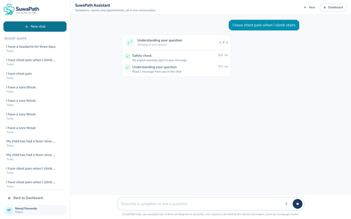Click the plus icon in New chat button
The height and width of the screenshot is (219, 351).
click(x=27, y=27)
